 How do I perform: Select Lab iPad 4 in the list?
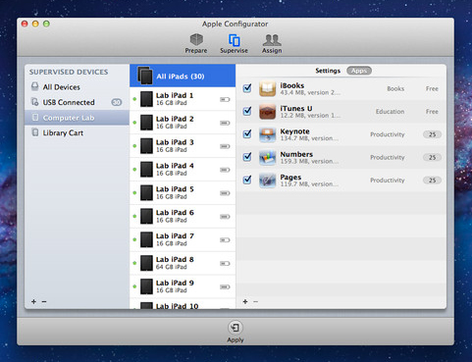pos(183,170)
